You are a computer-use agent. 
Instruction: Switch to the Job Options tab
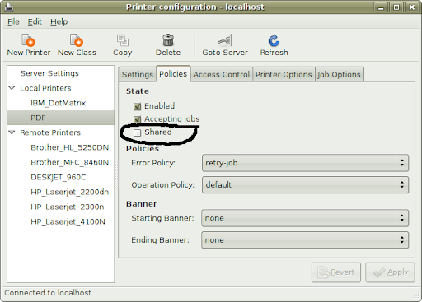click(340, 74)
